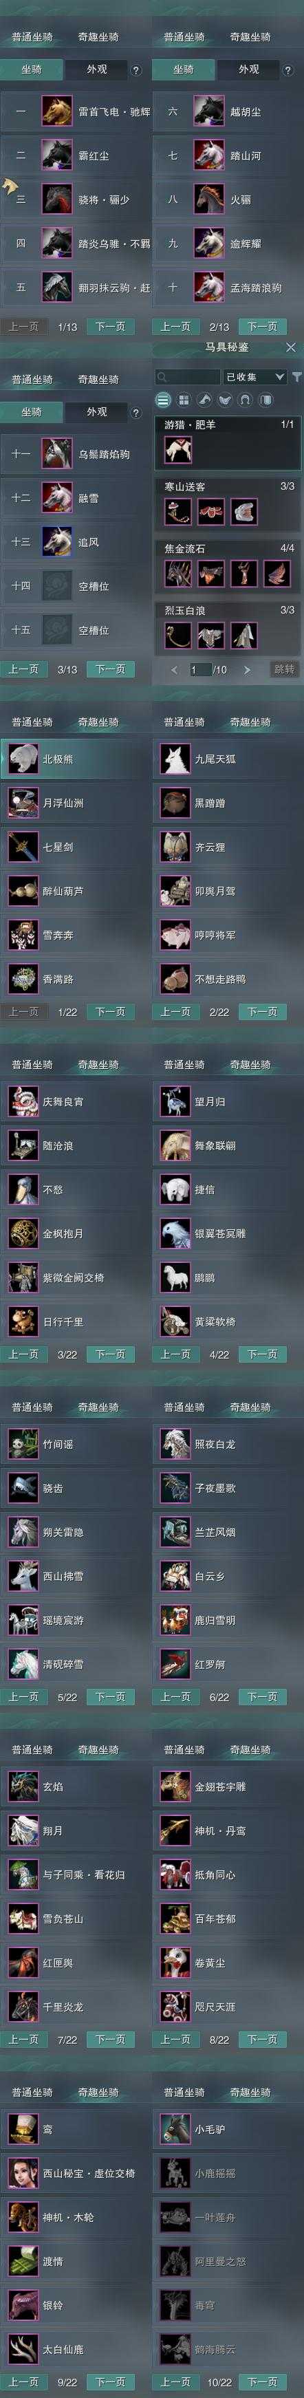Click the 七星剑 sword mount icon
The width and height of the screenshot is (304, 2398).
click(22, 847)
